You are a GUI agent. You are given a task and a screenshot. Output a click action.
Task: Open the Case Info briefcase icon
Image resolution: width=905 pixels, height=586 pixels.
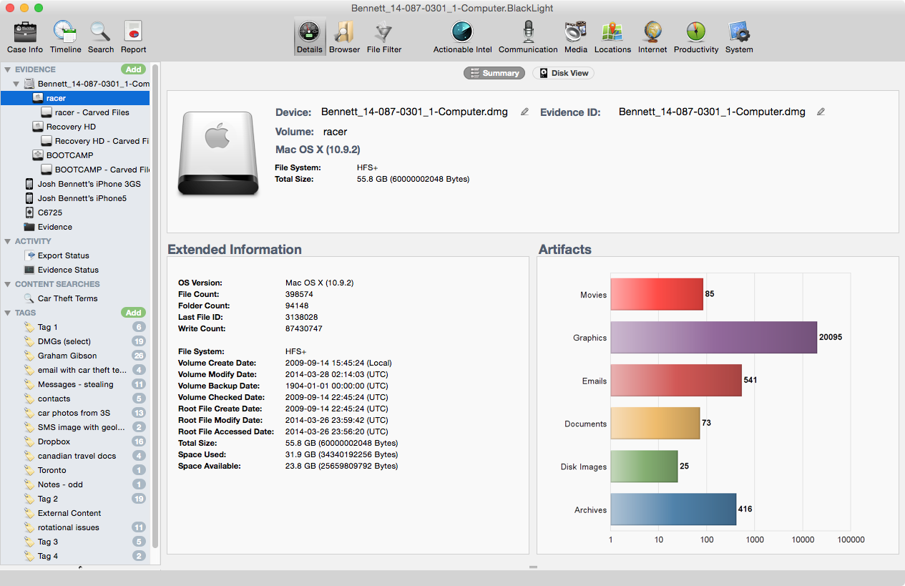point(25,32)
